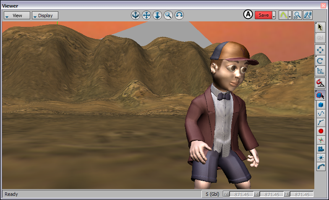This screenshot has height=200, width=329.
Task: Click the Z axis label button
Action: (287, 194)
